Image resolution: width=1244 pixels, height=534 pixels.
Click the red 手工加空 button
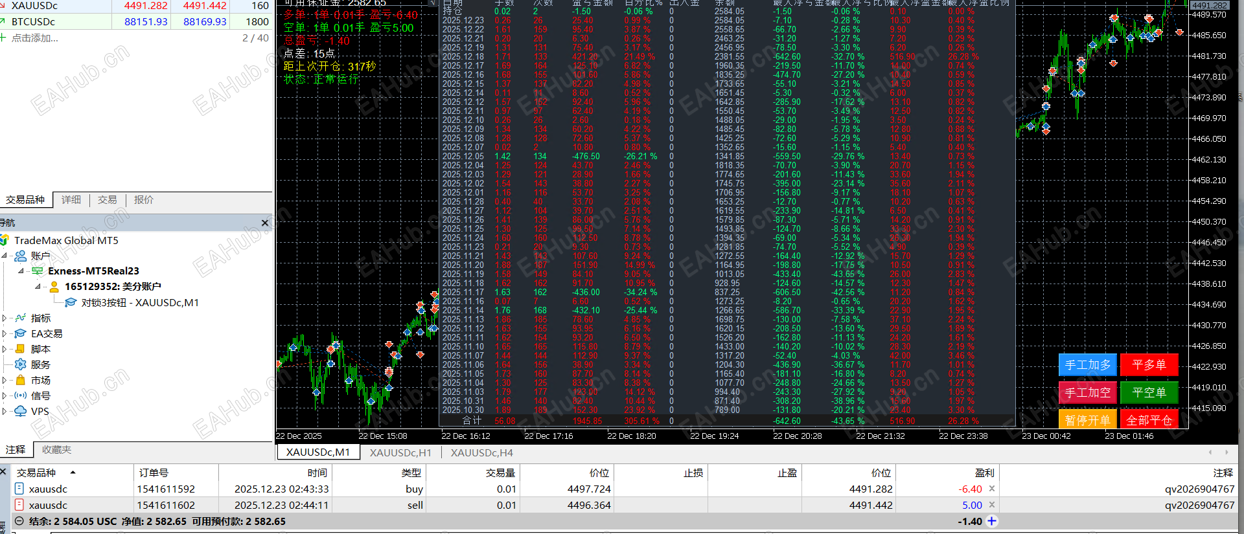[x=1087, y=392]
